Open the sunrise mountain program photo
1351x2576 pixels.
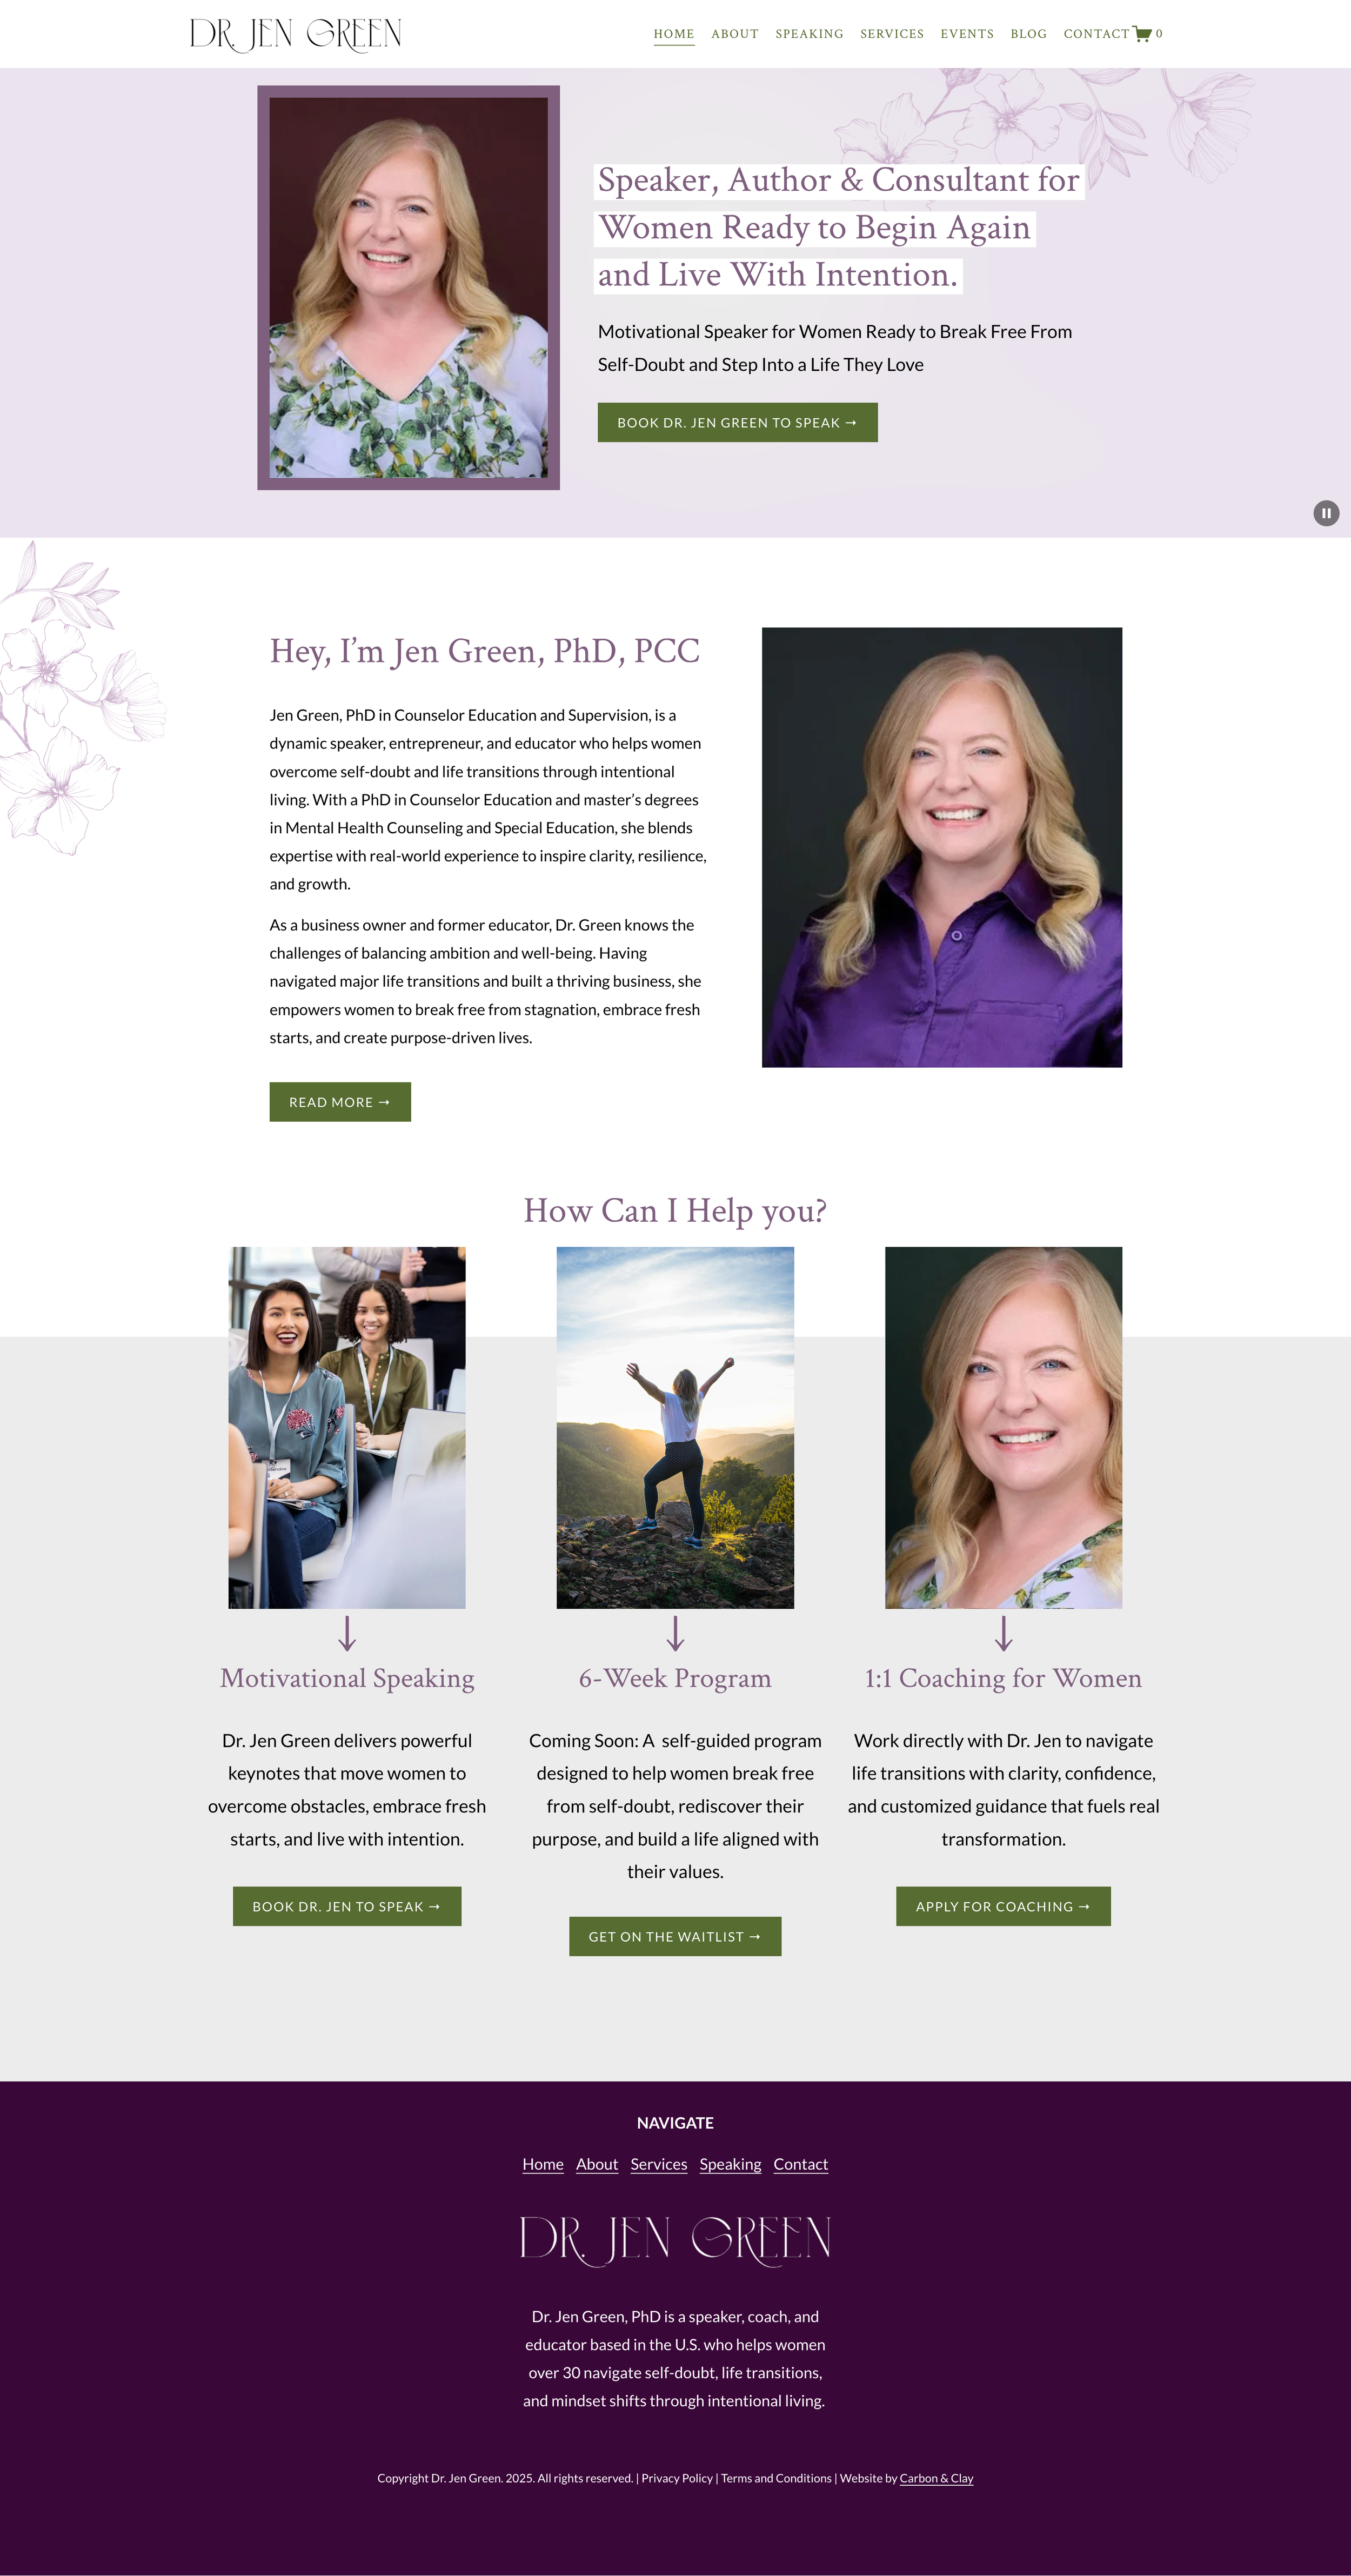pyautogui.click(x=675, y=1428)
